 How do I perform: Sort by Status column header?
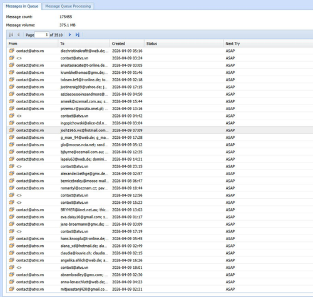[x=184, y=44]
